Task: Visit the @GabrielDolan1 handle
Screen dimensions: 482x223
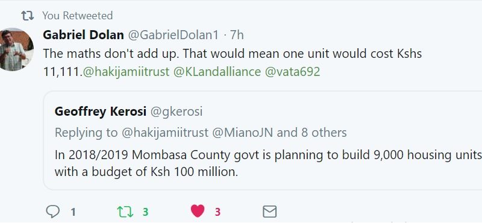Action: coord(173,35)
